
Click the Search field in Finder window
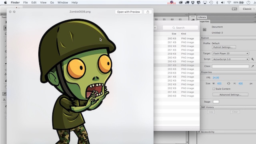180,28
